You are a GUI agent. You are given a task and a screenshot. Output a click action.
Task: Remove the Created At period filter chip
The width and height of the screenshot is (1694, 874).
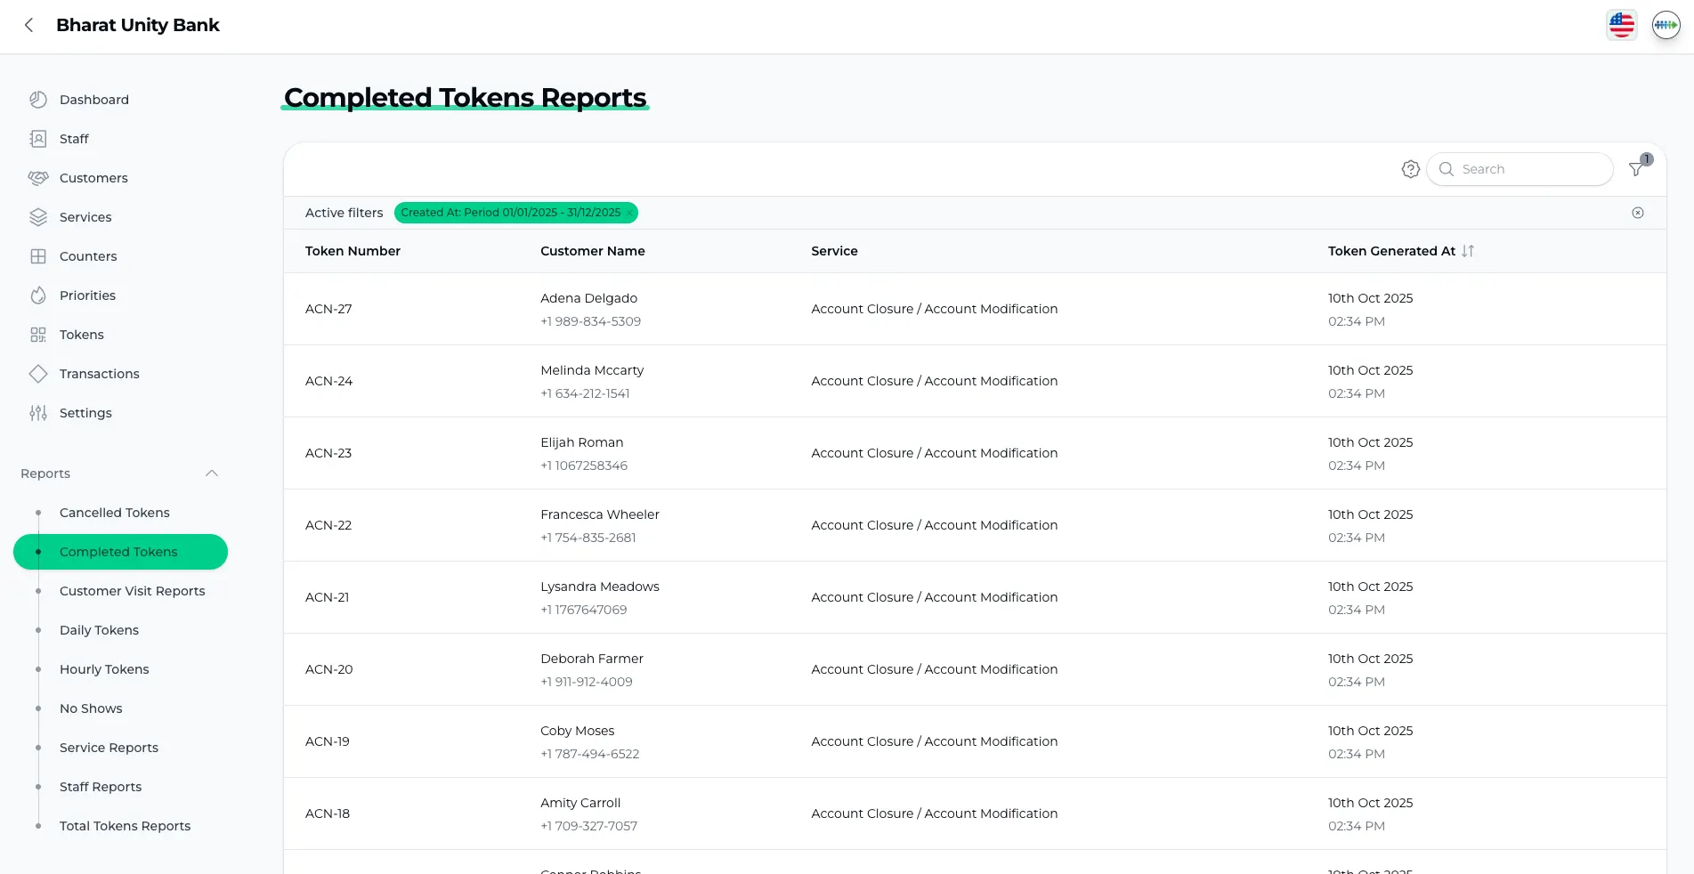[x=628, y=213]
